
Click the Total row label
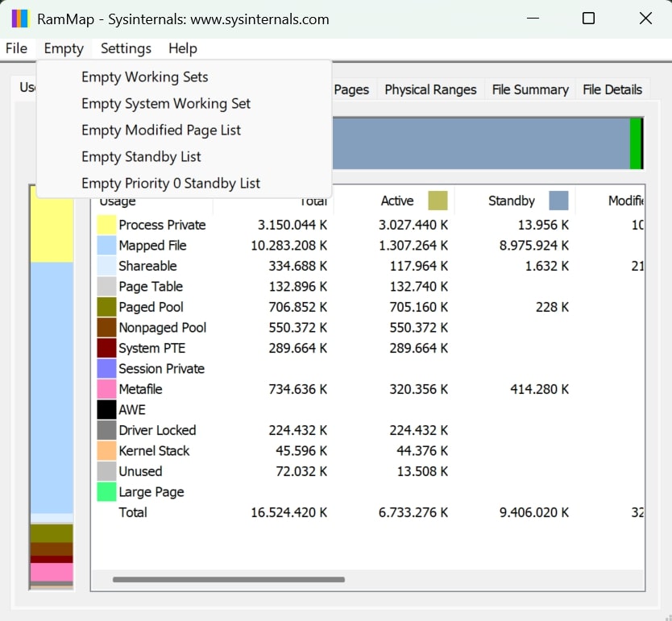(133, 512)
